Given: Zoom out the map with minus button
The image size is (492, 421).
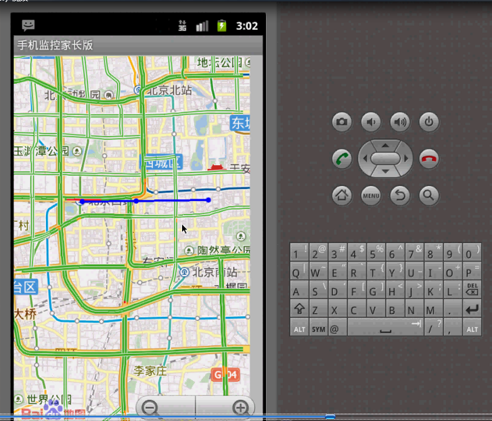Looking at the screenshot, I should pos(150,408).
